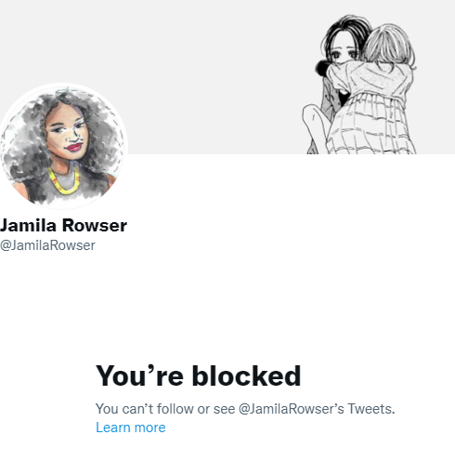Click the word "Tweets." in the blocked message

click(x=371, y=409)
